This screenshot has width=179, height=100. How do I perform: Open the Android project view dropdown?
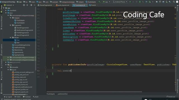[x=9, y=5]
